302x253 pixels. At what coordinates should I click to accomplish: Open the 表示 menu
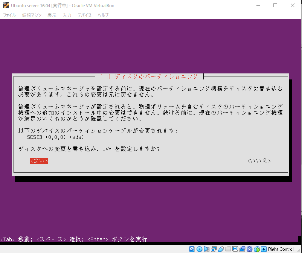click(x=52, y=15)
